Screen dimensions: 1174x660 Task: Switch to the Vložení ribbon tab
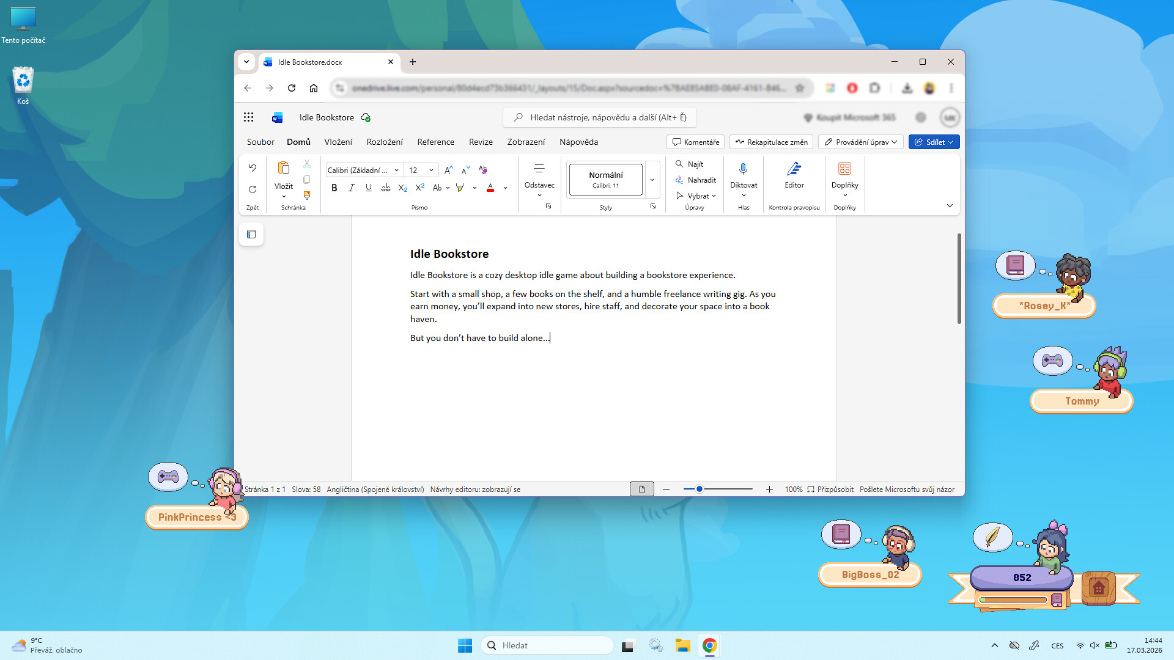point(338,142)
